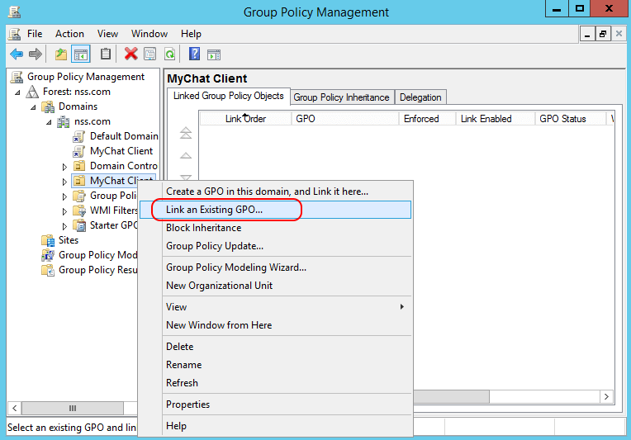631x440 pixels.
Task: Click the Back arrow toolbar icon
Action: [x=16, y=54]
